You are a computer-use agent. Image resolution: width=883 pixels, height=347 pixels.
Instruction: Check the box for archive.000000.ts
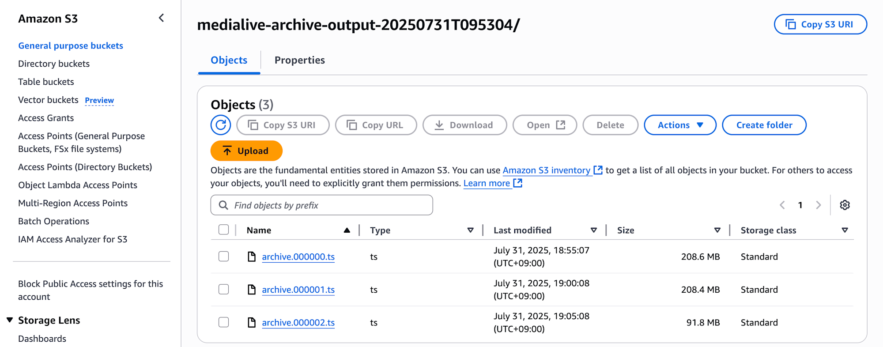224,256
